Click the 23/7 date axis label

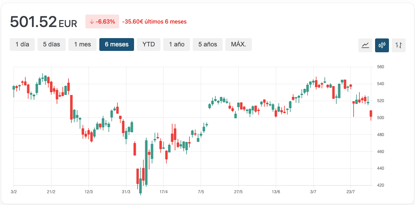click(351, 192)
